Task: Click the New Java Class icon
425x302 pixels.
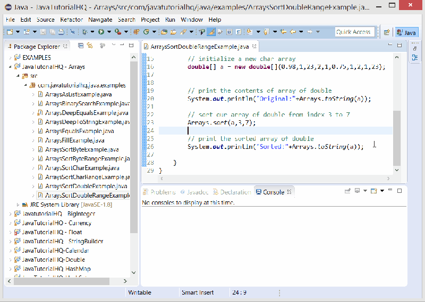Action: pyautogui.click(x=146, y=32)
